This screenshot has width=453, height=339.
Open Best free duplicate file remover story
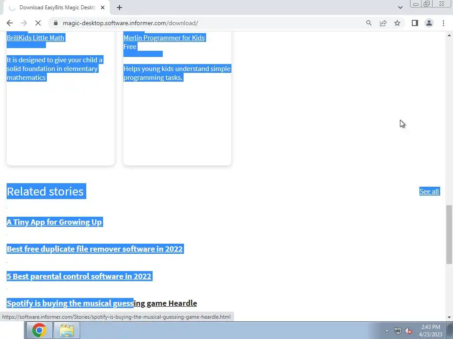pos(95,249)
